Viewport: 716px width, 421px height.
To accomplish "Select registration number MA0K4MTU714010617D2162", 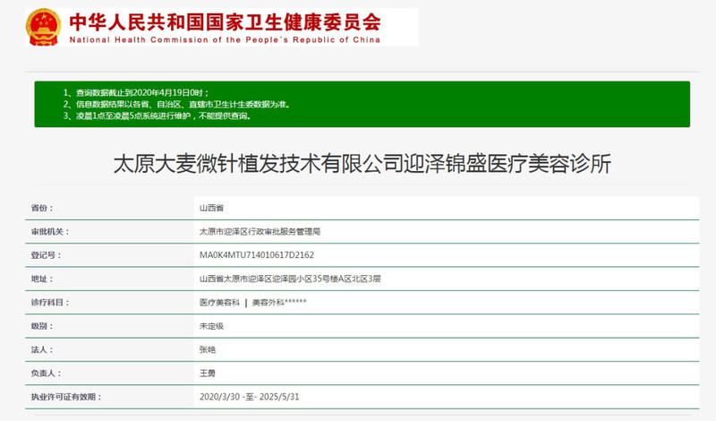I will click(x=256, y=255).
